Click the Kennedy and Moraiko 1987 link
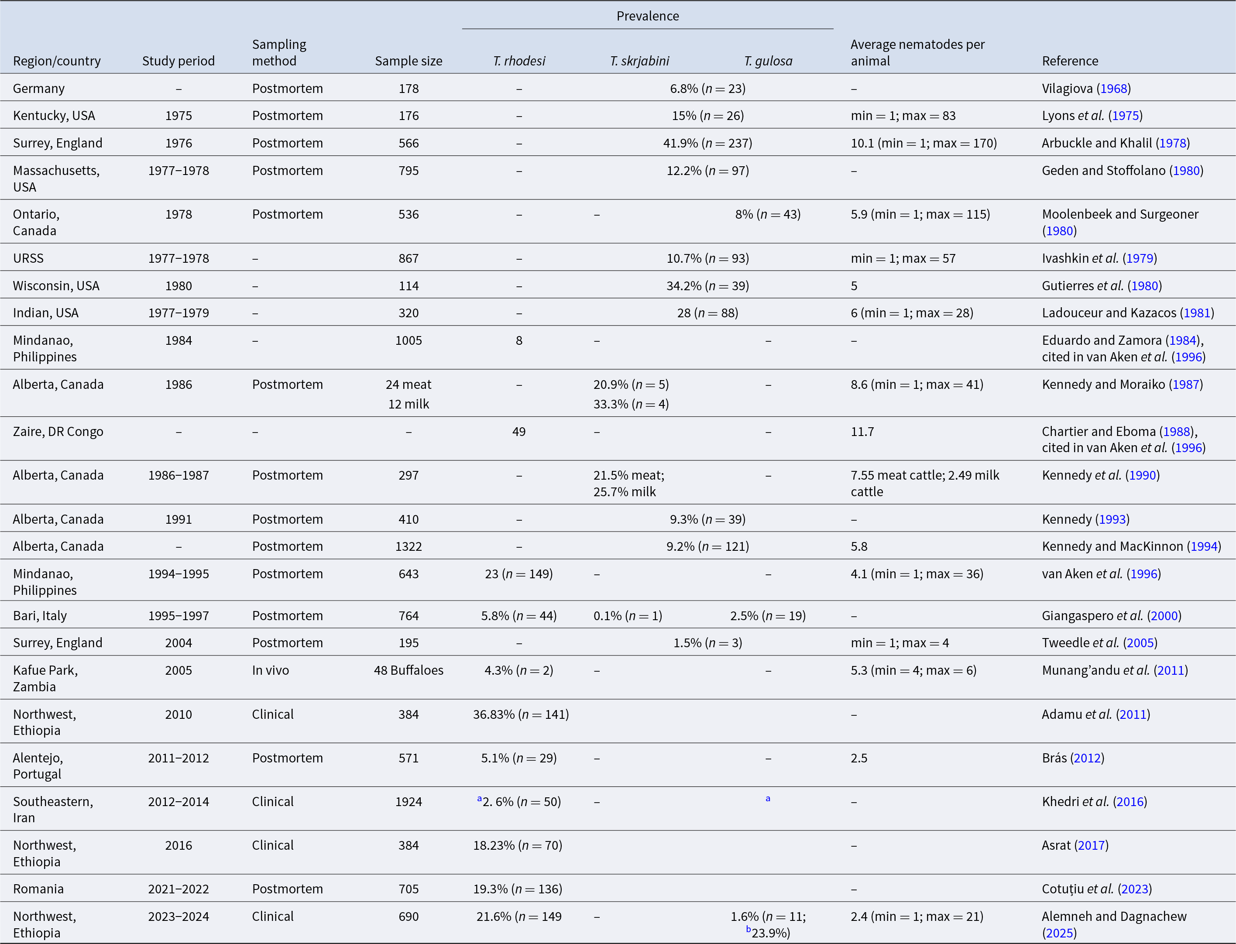The height and width of the screenshot is (944, 1236). pyautogui.click(x=1185, y=385)
